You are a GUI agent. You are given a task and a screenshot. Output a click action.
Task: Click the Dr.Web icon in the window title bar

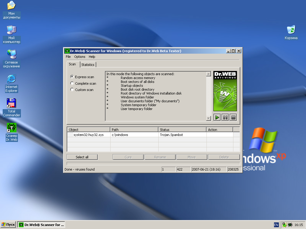67,51
